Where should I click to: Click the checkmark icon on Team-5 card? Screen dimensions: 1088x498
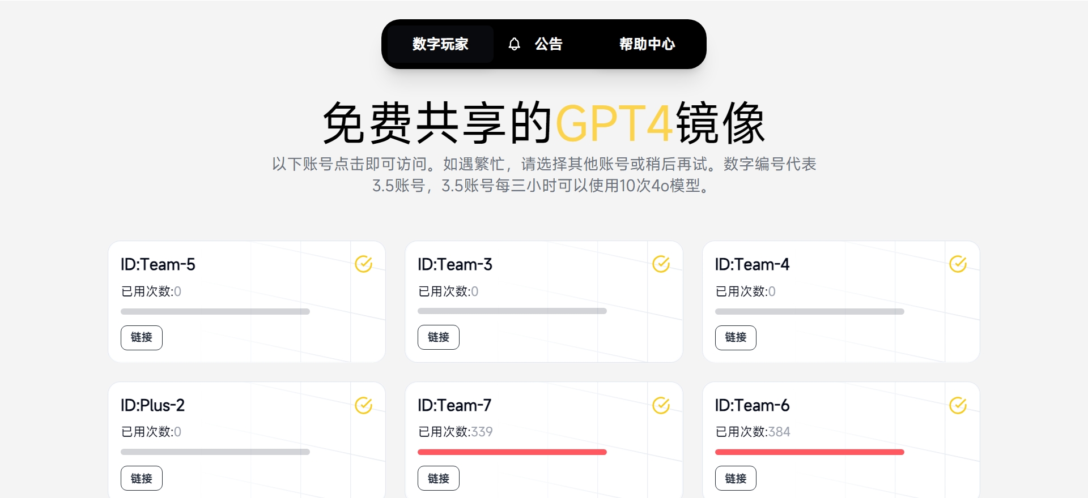click(x=363, y=264)
